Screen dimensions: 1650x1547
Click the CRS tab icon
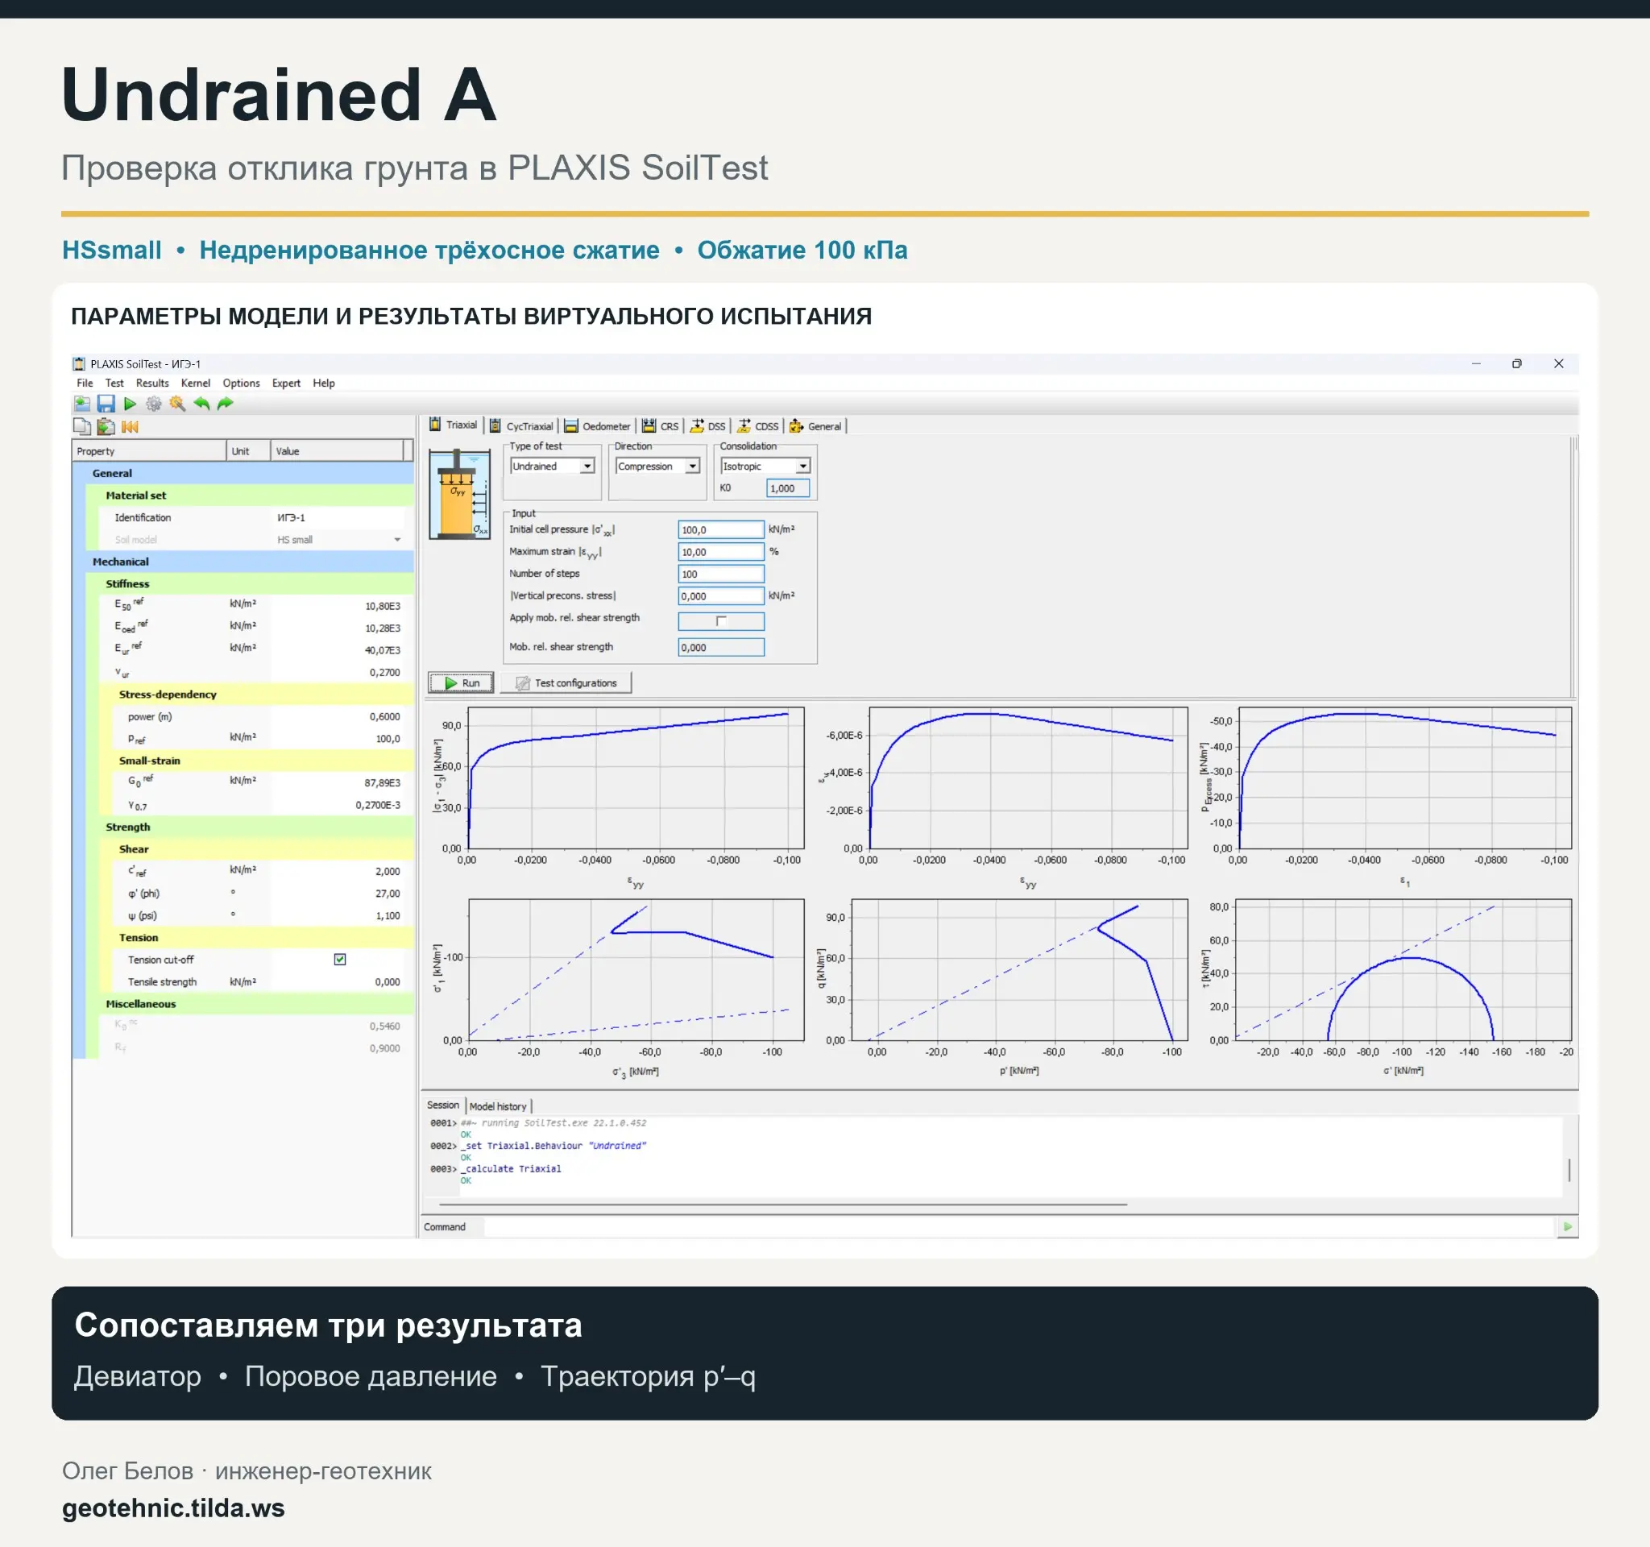click(x=649, y=425)
